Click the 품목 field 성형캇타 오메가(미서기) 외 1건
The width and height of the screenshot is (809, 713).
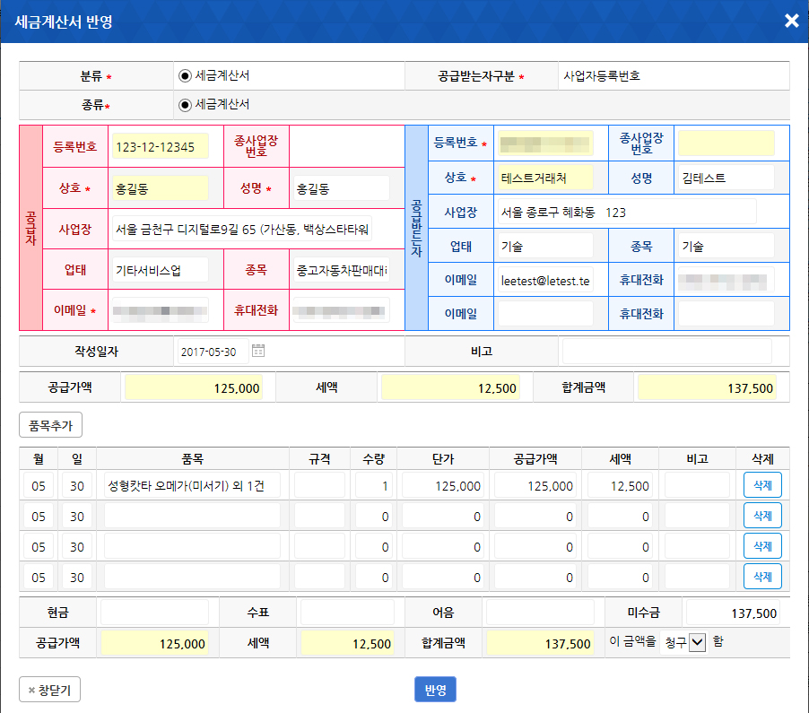point(193,485)
